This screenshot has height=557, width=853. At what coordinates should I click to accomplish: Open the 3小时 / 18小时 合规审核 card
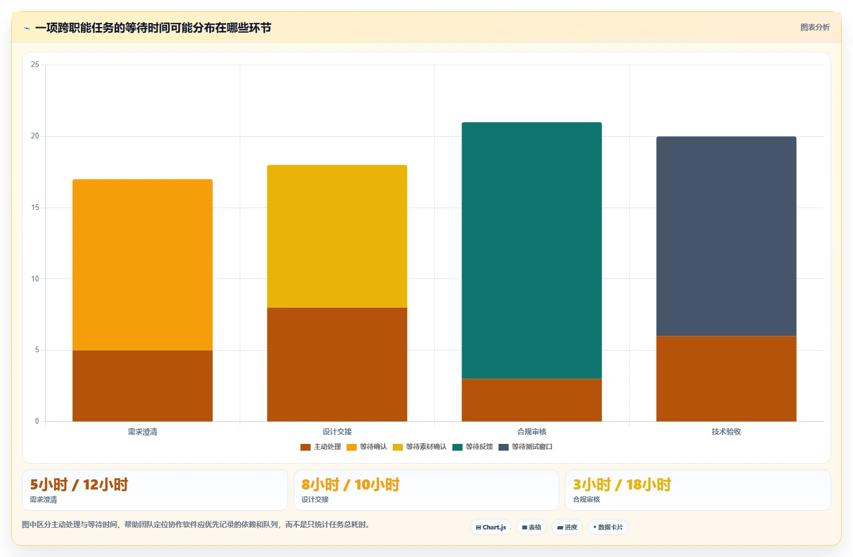[698, 490]
